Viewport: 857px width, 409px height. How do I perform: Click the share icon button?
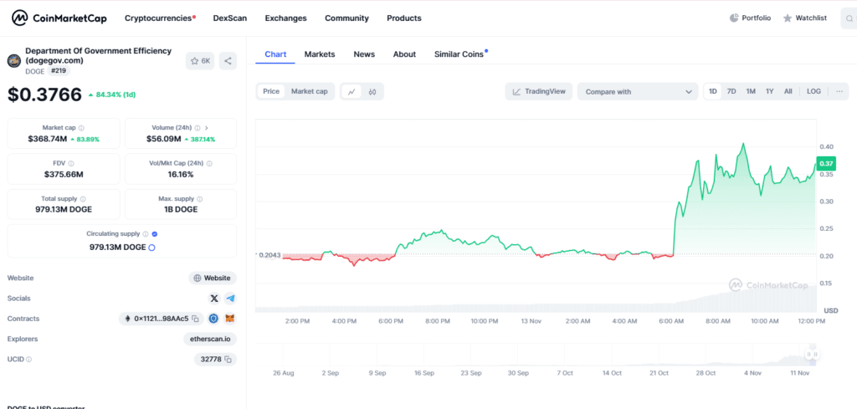point(228,60)
